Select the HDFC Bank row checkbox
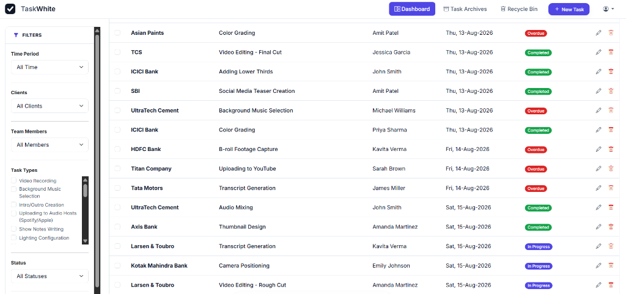Image resolution: width=626 pixels, height=294 pixels. click(117, 149)
